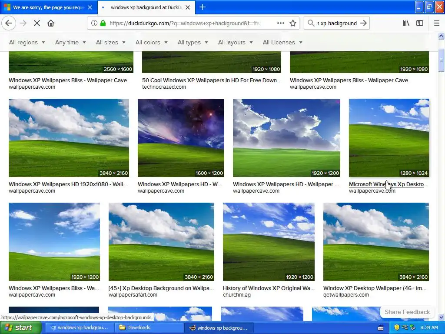This screenshot has height=334, width=445.
Task: Expand the All regions filter
Action: [x=27, y=42]
